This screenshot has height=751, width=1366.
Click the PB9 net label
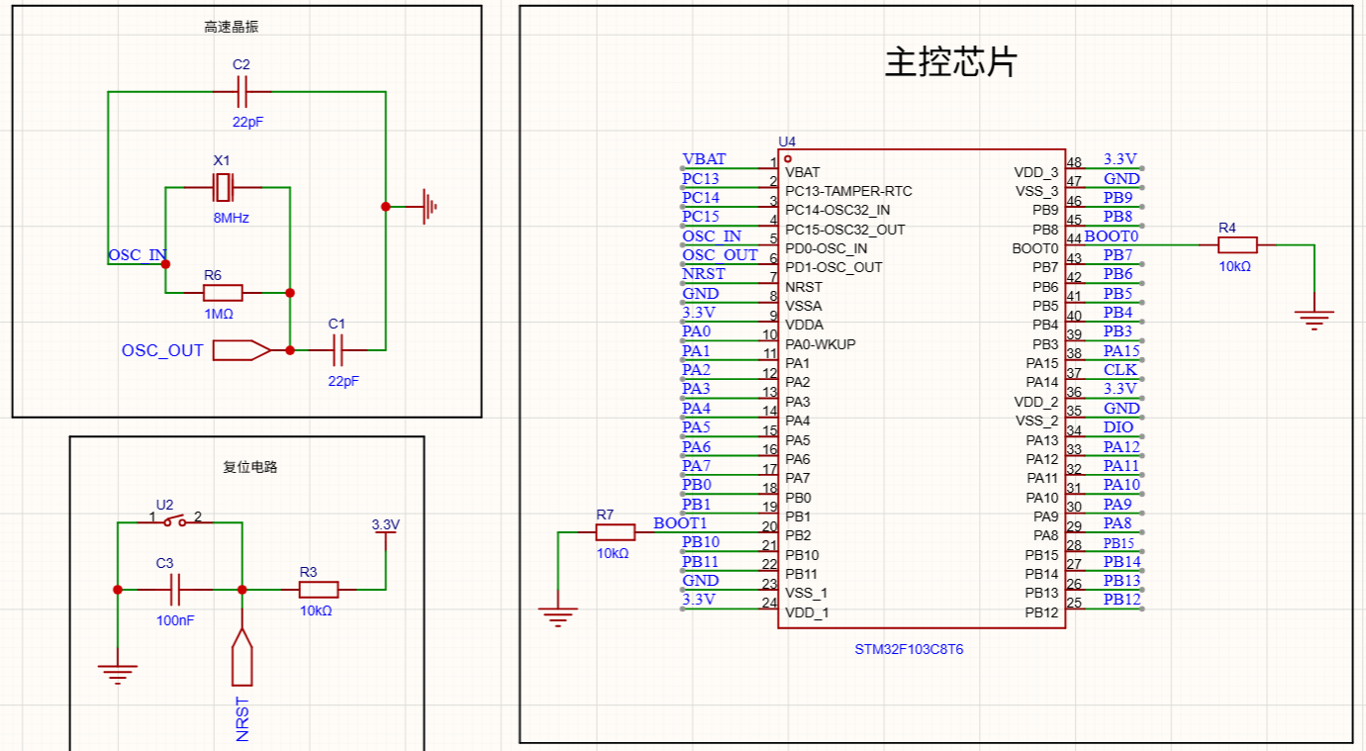tap(1119, 198)
